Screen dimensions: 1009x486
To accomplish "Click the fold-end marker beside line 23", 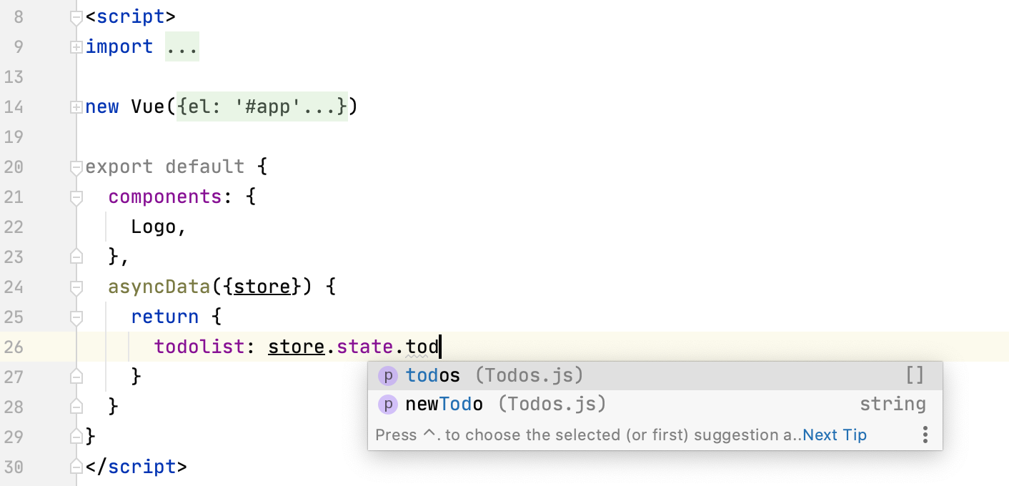I will coord(76,257).
